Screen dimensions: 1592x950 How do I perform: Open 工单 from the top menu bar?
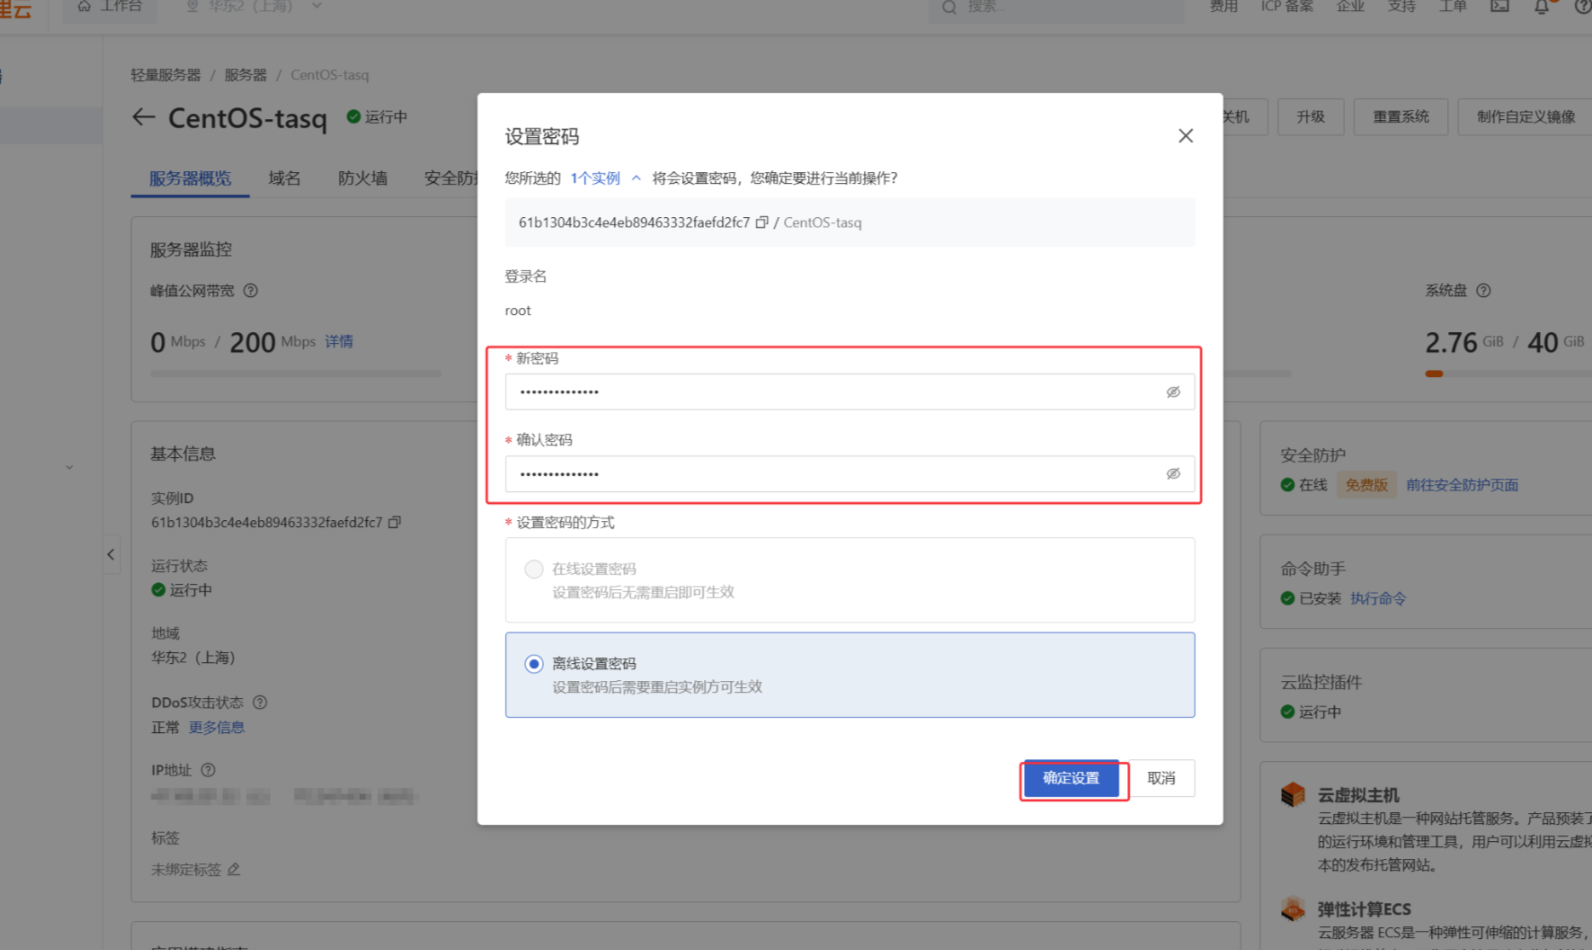pos(1452,7)
